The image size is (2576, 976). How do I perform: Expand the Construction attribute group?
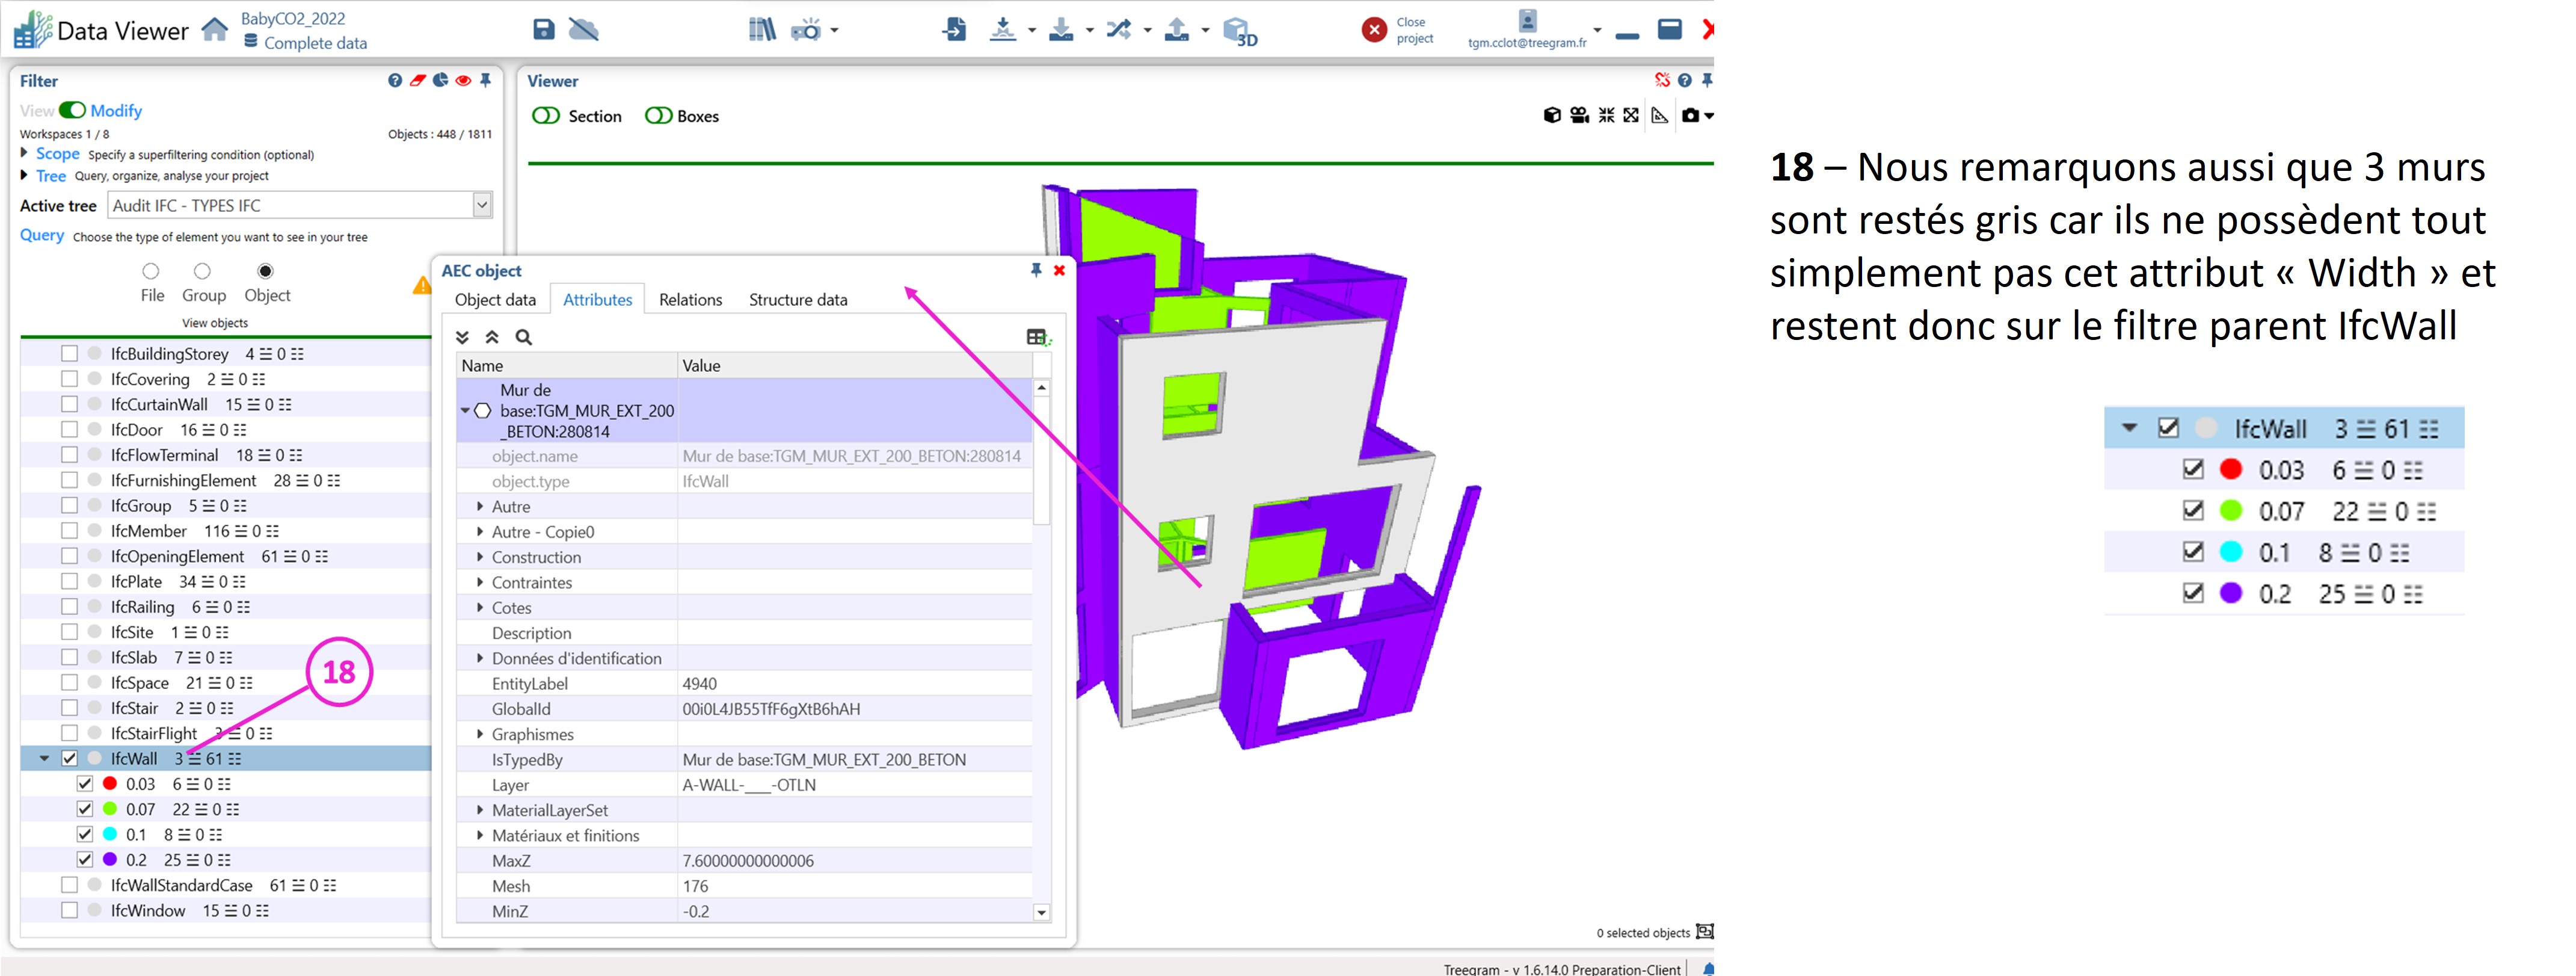coord(480,557)
